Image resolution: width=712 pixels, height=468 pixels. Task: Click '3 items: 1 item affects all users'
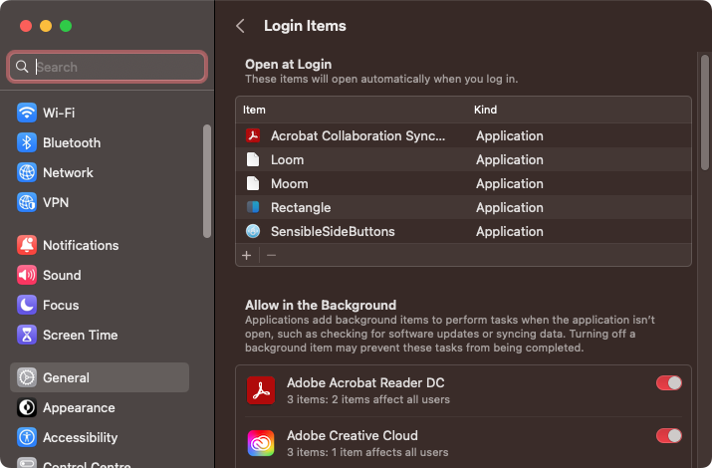pyautogui.click(x=367, y=452)
